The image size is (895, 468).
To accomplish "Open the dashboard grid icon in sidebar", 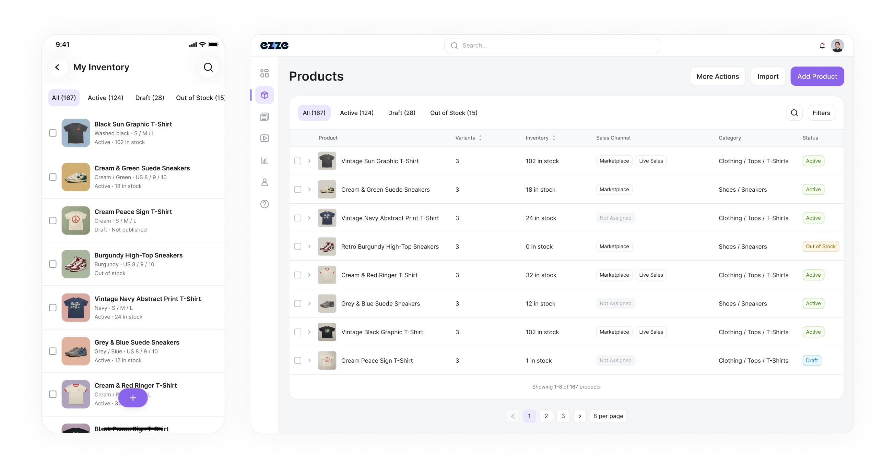I will (x=264, y=73).
